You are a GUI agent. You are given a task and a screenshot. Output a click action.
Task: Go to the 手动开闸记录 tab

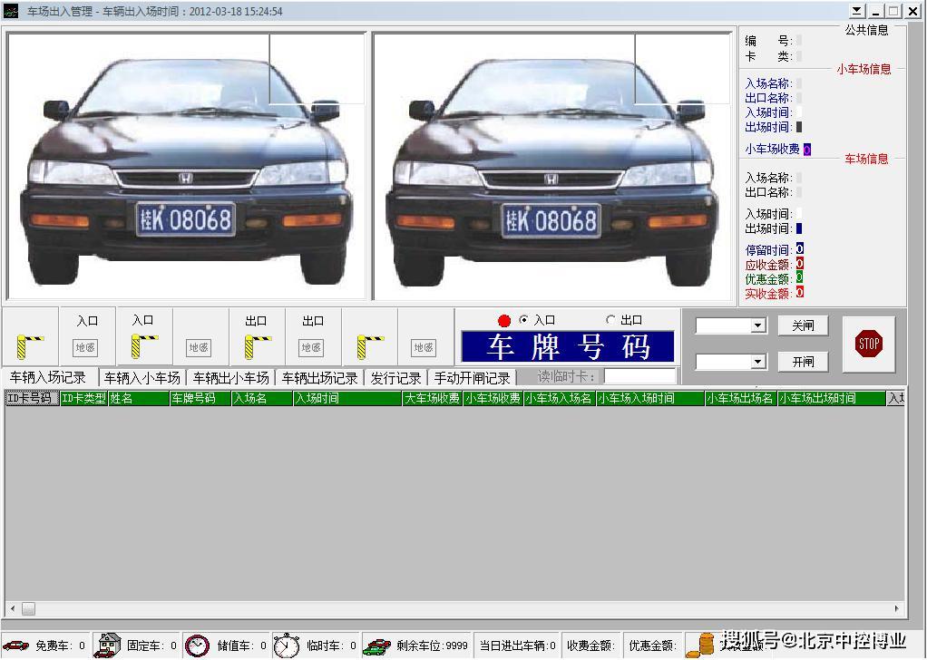[472, 378]
